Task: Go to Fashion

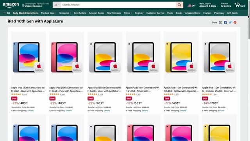Action: tap(207, 13)
